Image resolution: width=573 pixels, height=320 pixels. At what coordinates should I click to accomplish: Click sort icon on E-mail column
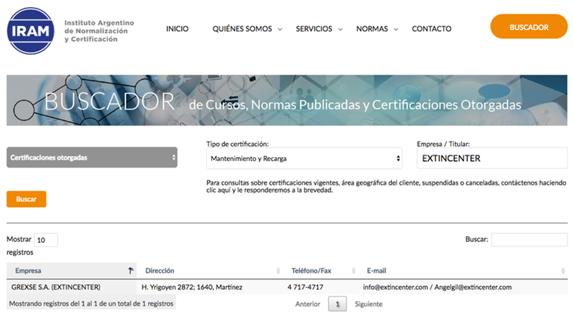[563, 271]
